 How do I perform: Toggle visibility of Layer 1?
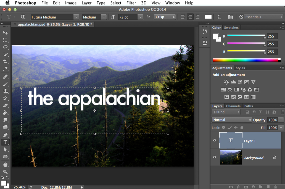point(215,140)
